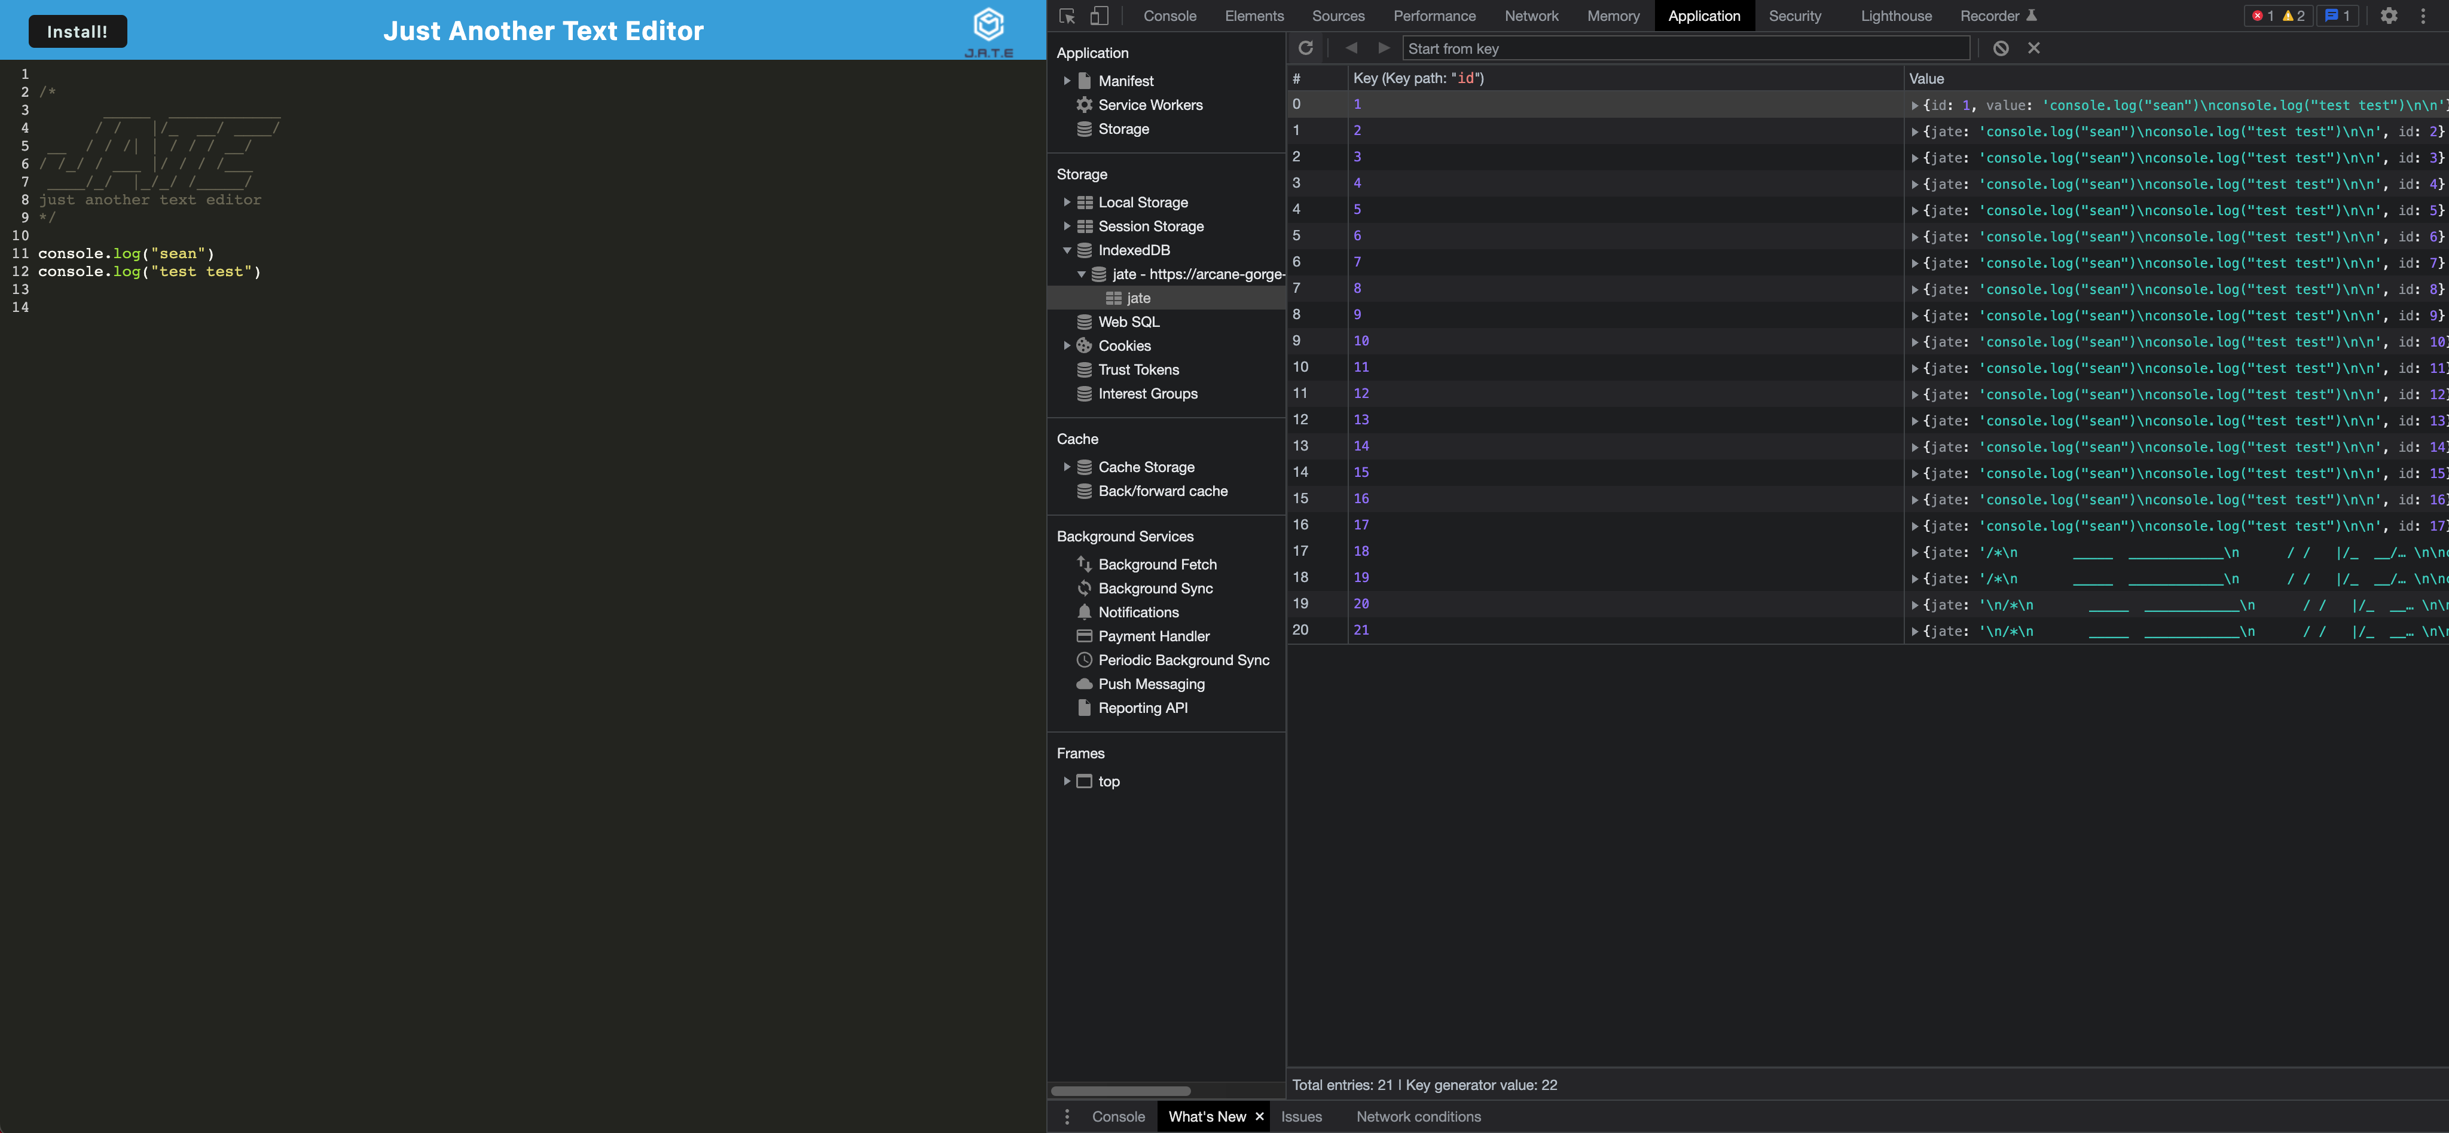Close the What's New drawer tab
The width and height of the screenshot is (2449, 1133).
[1259, 1116]
